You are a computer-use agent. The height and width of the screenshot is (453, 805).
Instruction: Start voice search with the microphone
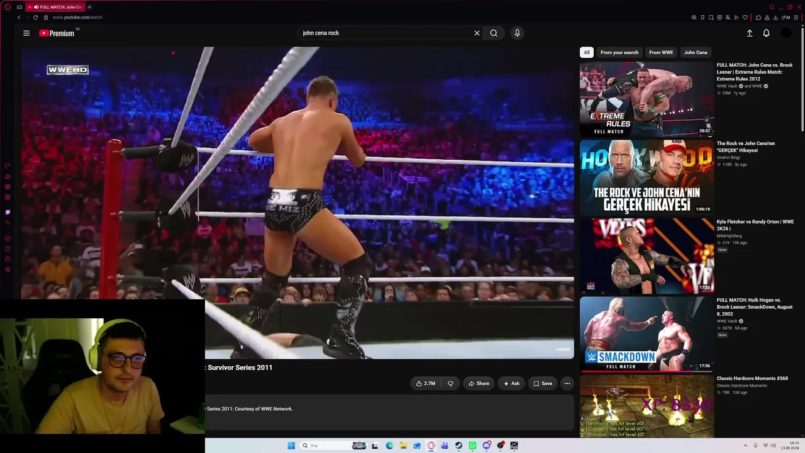pyautogui.click(x=517, y=33)
